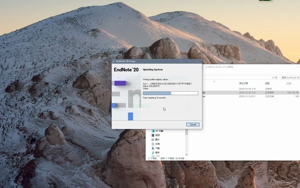Screen dimensions: 300x188
Task: Click the 搜索 EndNote 20 search box
Action: (x=290, y=78)
